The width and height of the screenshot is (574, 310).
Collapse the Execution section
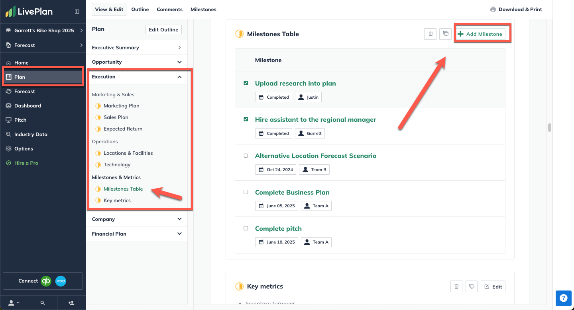[x=179, y=77]
